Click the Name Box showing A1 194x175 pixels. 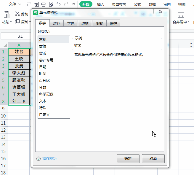click(x=16, y=36)
